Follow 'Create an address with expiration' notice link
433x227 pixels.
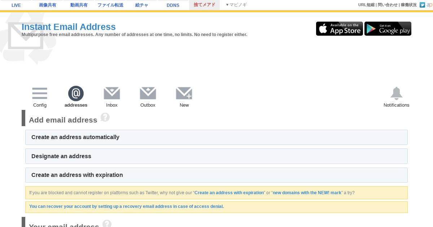[x=229, y=193]
